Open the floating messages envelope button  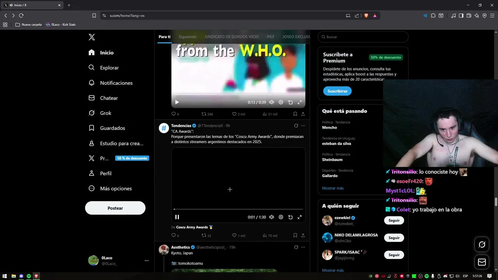click(482, 262)
